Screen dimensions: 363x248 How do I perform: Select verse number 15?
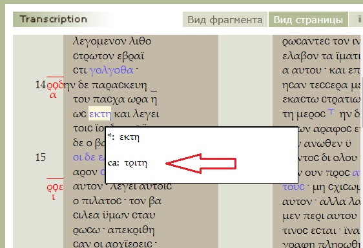[x=41, y=157]
